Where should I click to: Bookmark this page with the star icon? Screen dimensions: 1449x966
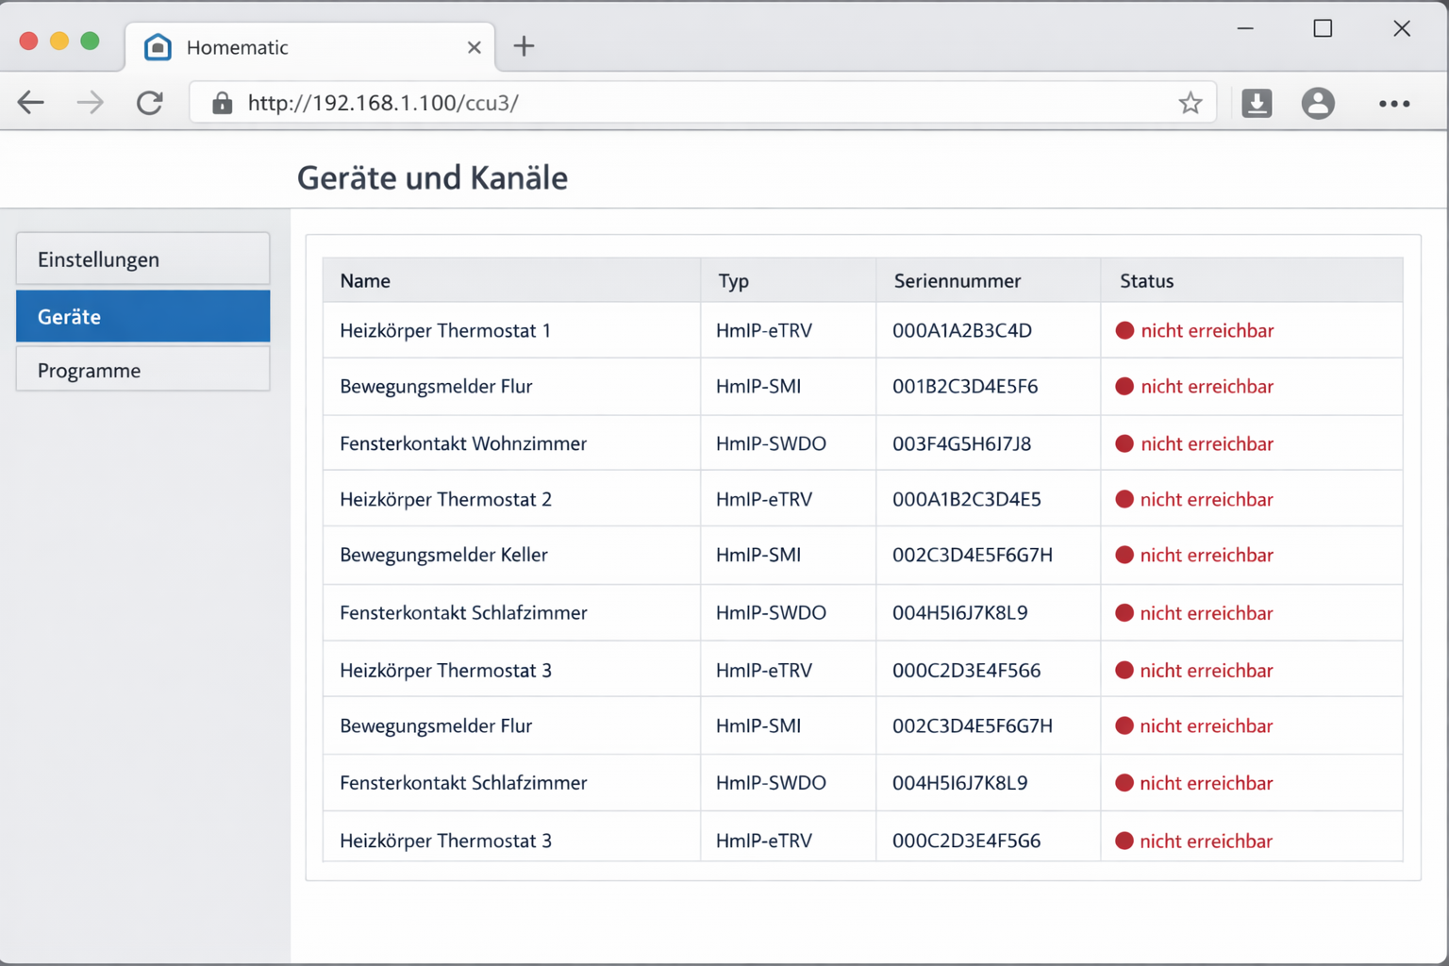click(x=1190, y=103)
